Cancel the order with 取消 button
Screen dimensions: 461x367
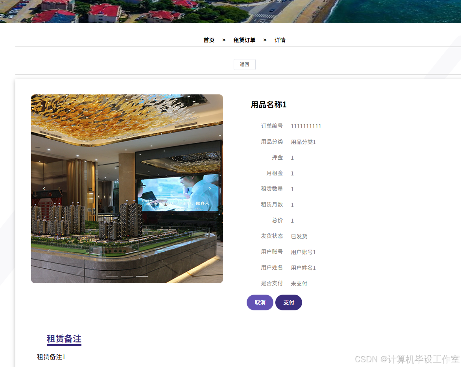pyautogui.click(x=260, y=302)
